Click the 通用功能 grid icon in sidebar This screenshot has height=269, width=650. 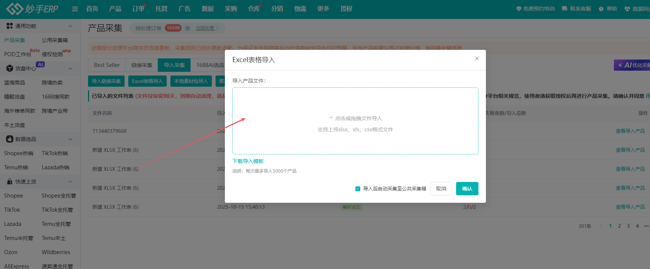coord(10,26)
